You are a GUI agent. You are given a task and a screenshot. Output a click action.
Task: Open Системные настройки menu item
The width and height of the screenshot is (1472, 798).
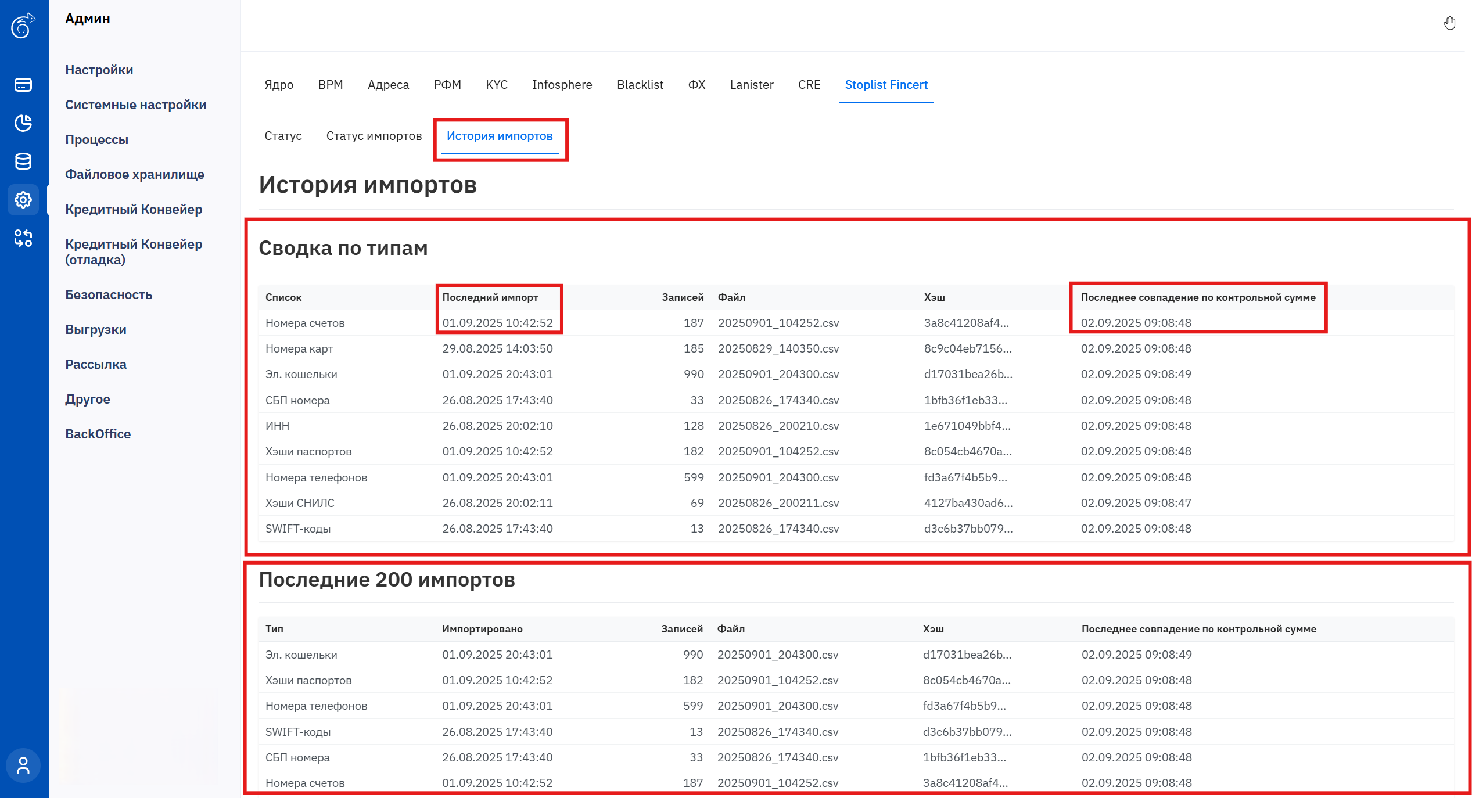(x=136, y=105)
